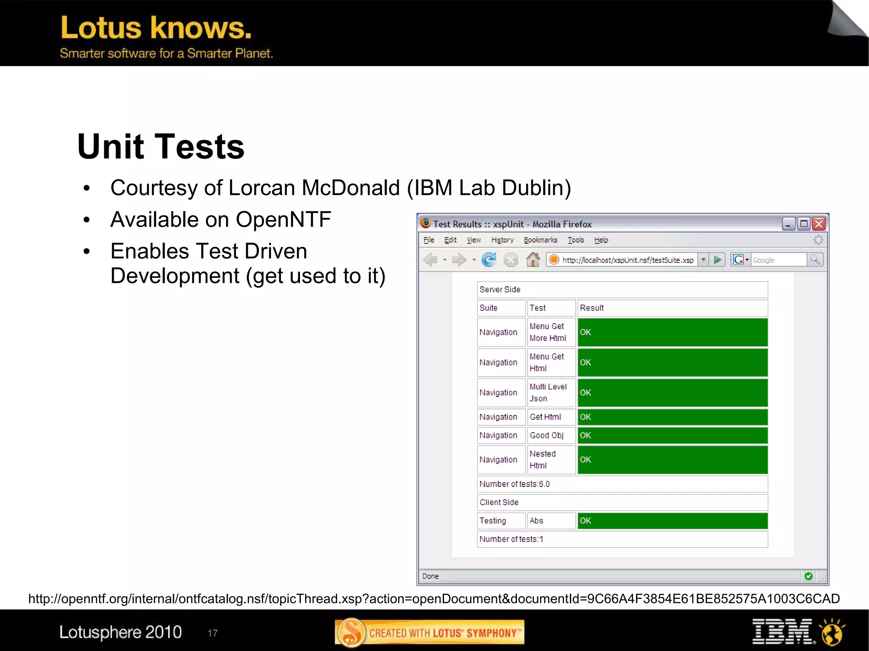869x651 pixels.
Task: Click the Server Side header row
Action: [x=622, y=290]
